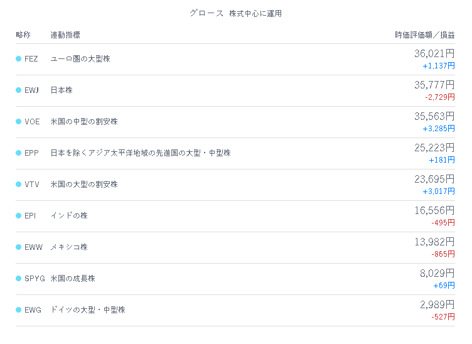Click the blue dot beside EWW

(18, 247)
